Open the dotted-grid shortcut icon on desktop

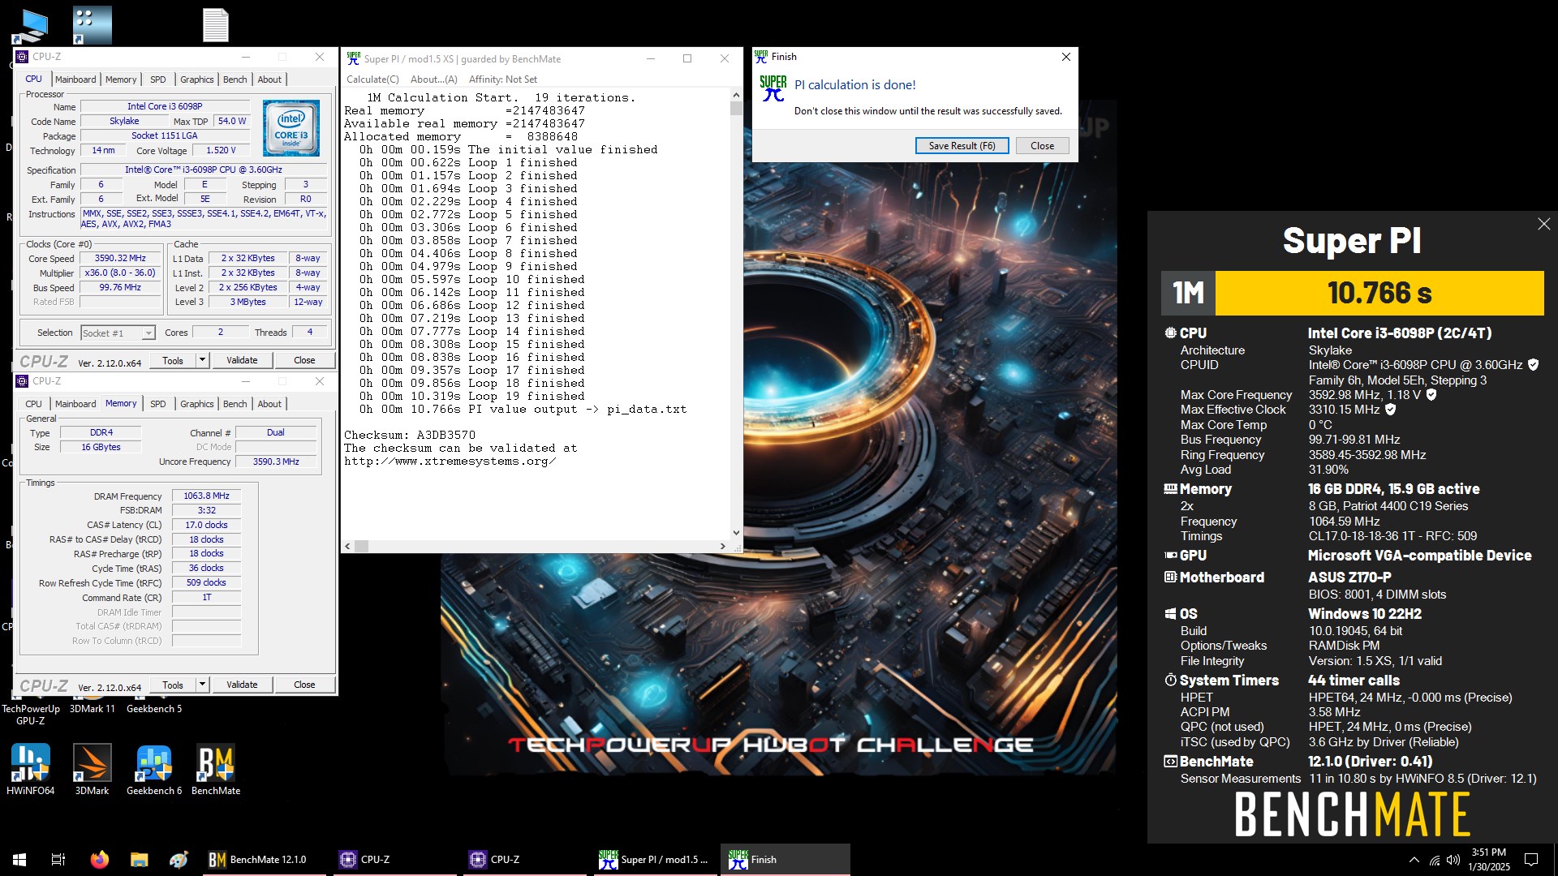coord(92,25)
